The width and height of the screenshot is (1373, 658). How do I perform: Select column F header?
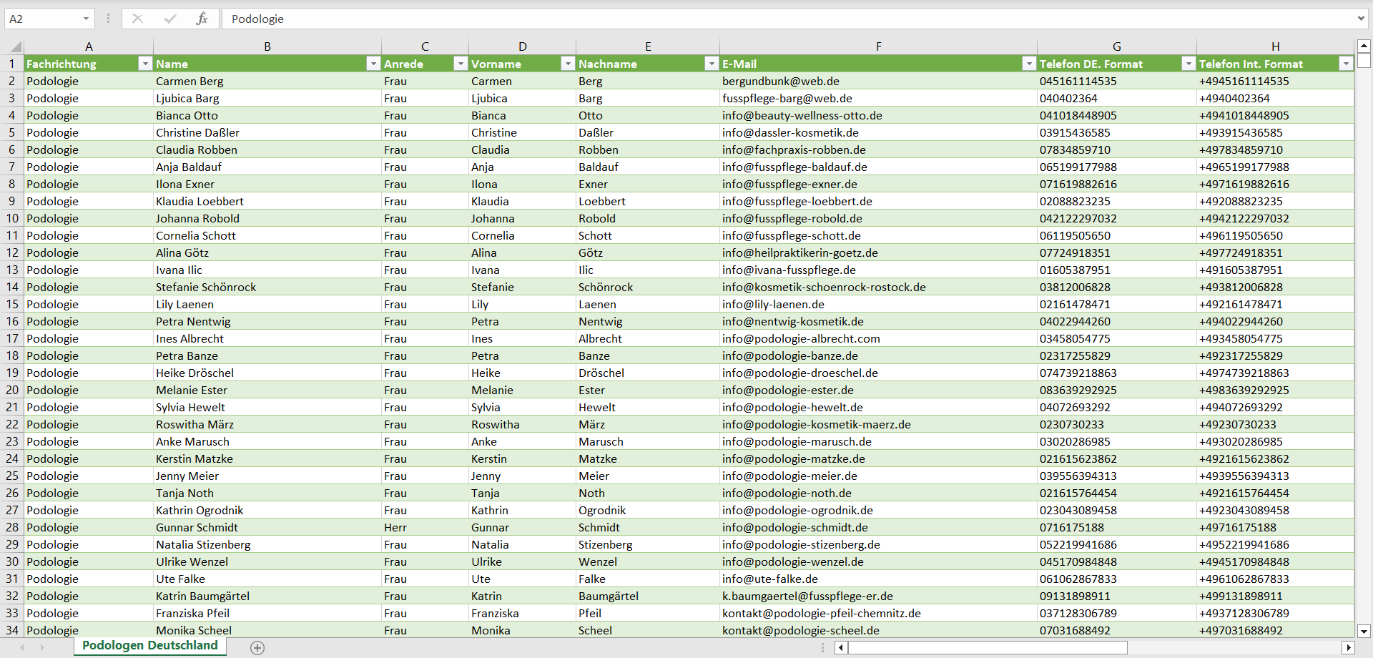(x=878, y=46)
